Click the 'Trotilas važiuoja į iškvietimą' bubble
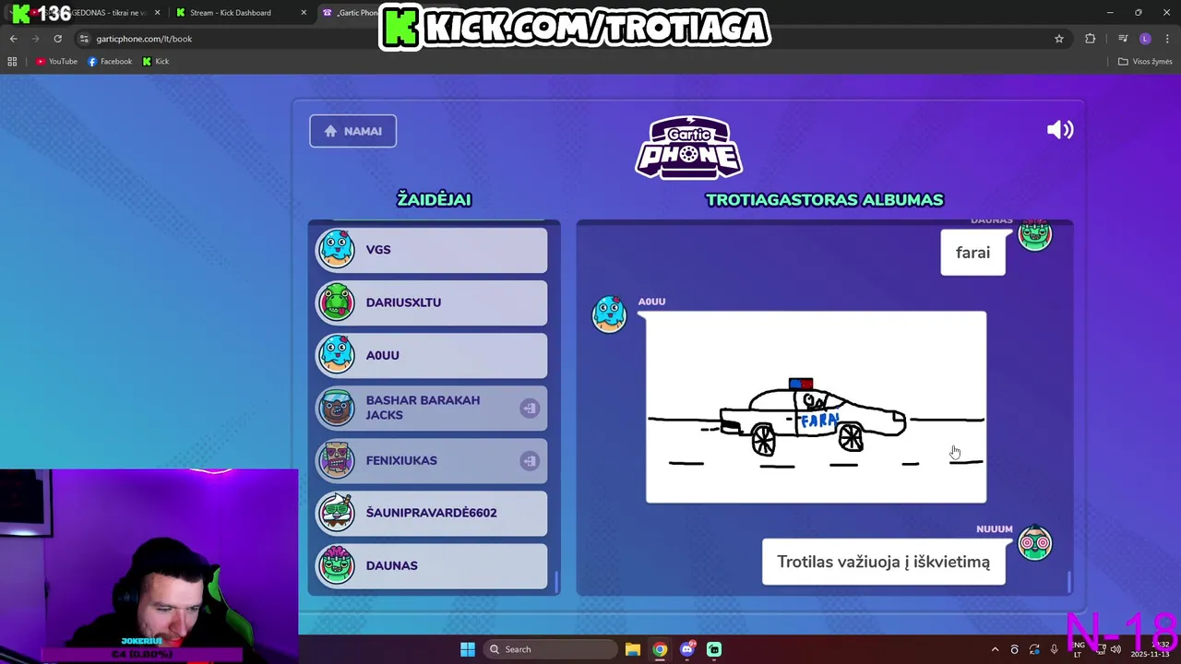 pyautogui.click(x=883, y=562)
